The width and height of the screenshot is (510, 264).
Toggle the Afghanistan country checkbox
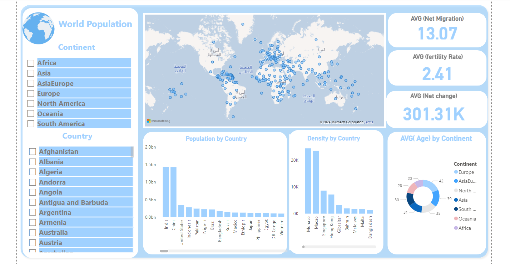[x=33, y=152]
